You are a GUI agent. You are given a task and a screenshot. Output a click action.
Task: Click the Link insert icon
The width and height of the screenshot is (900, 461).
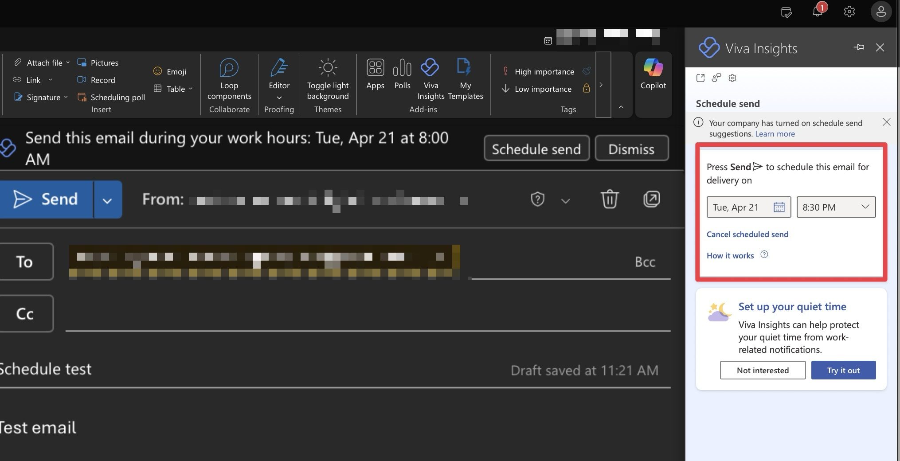(x=17, y=80)
